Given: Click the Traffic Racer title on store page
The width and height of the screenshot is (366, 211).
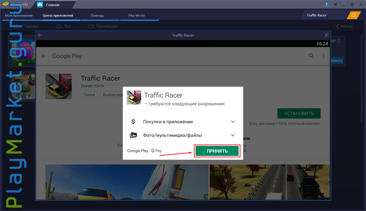Looking at the screenshot, I should click(x=100, y=78).
